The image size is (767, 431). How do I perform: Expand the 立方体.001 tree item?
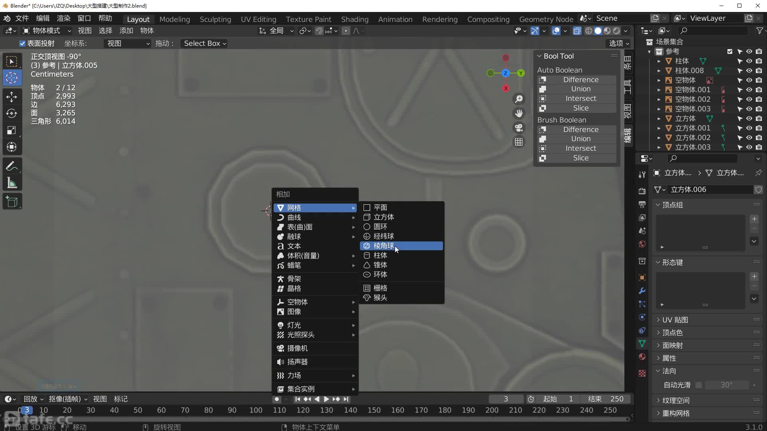(659, 128)
